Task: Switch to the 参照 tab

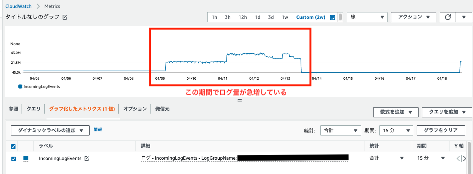Action: pos(14,109)
